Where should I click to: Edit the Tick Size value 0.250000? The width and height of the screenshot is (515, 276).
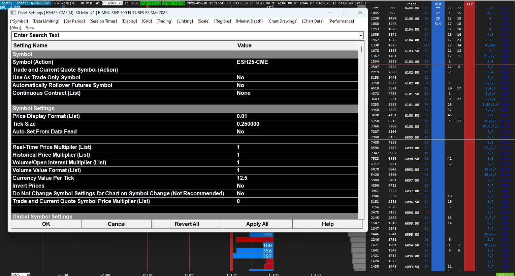(297, 124)
